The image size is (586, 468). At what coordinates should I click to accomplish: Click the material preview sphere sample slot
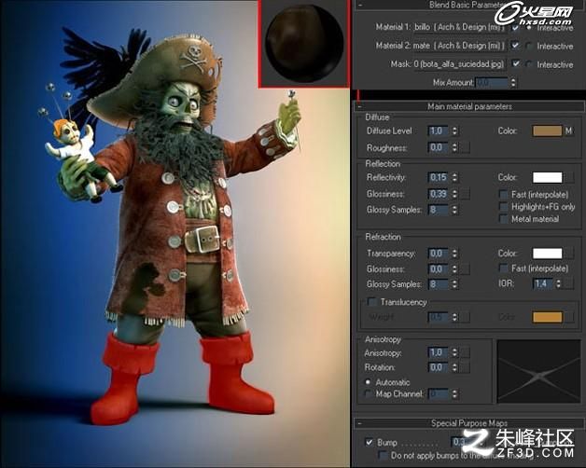(x=304, y=44)
